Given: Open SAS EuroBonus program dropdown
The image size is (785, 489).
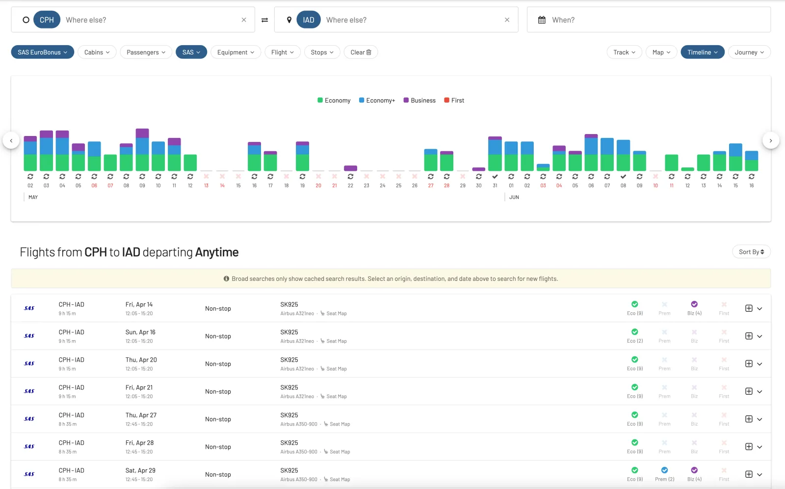Looking at the screenshot, I should (43, 52).
